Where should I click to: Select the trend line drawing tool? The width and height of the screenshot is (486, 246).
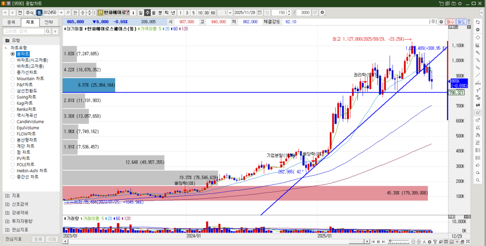tap(477, 75)
